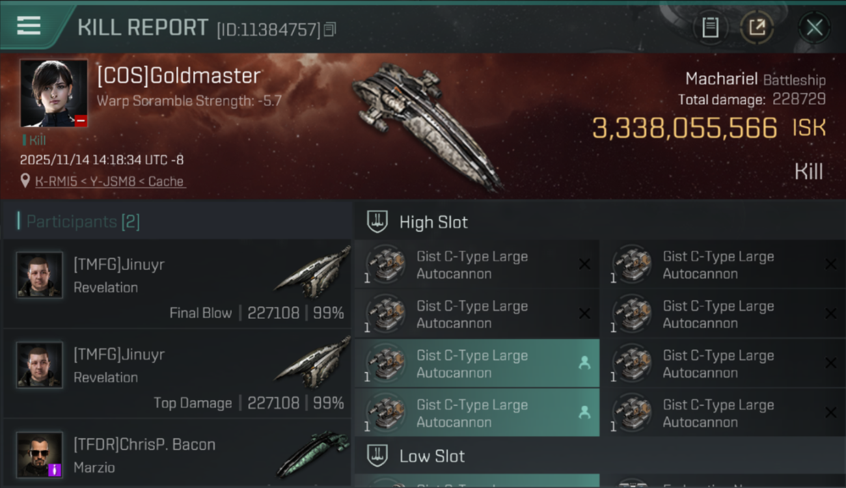This screenshot has width=846, height=488.
Task: Click the Macharial Battleship name label
Action: pos(755,79)
